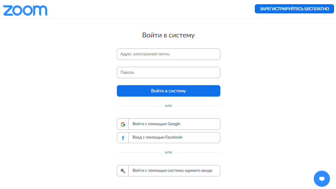336x189 pixels.
Task: Click the divider line left of second 'или'
Action: (x=138, y=152)
